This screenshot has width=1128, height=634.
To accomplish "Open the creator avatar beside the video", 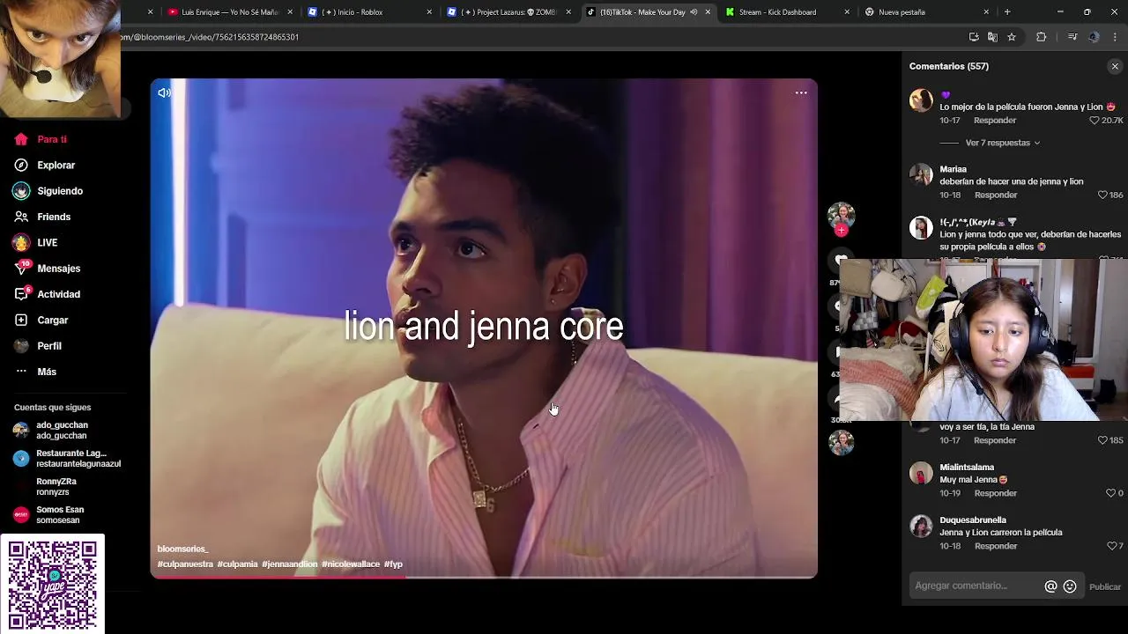I will tap(841, 215).
